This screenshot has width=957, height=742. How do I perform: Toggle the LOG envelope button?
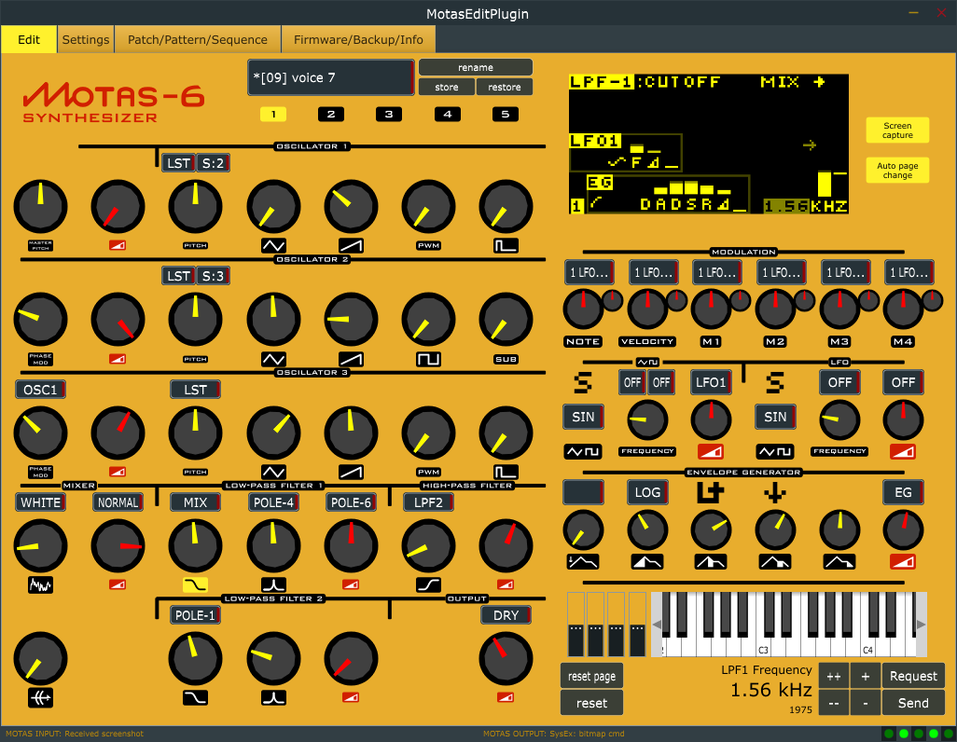click(647, 492)
